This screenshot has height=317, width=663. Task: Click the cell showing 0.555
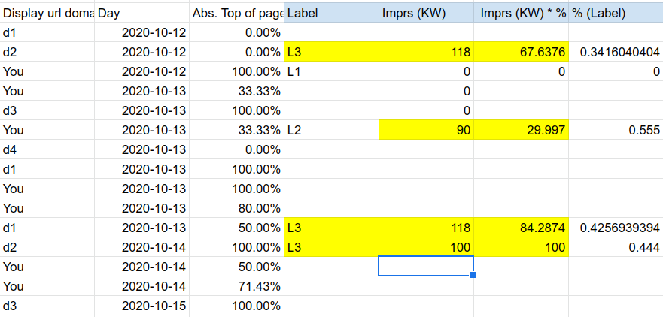(x=616, y=130)
